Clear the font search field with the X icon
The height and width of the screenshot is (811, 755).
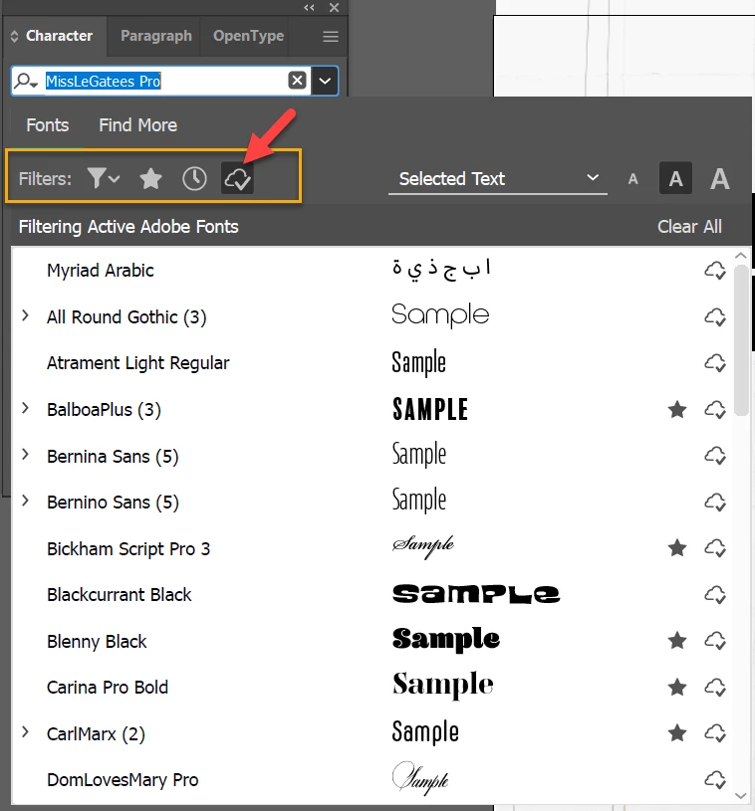click(x=297, y=81)
